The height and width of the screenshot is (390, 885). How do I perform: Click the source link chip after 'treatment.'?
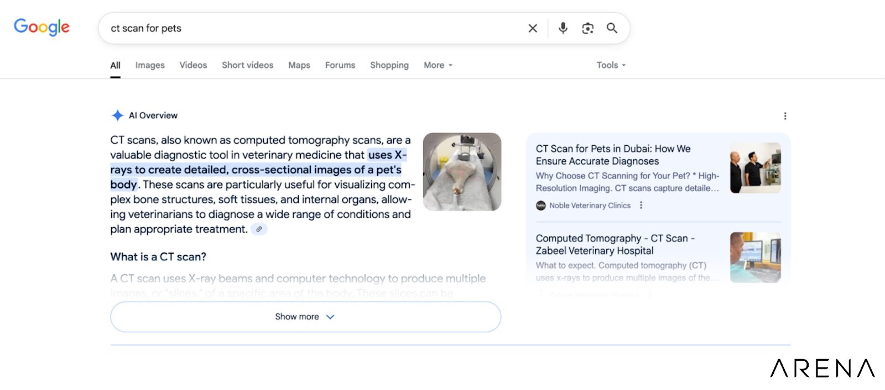pyautogui.click(x=259, y=229)
